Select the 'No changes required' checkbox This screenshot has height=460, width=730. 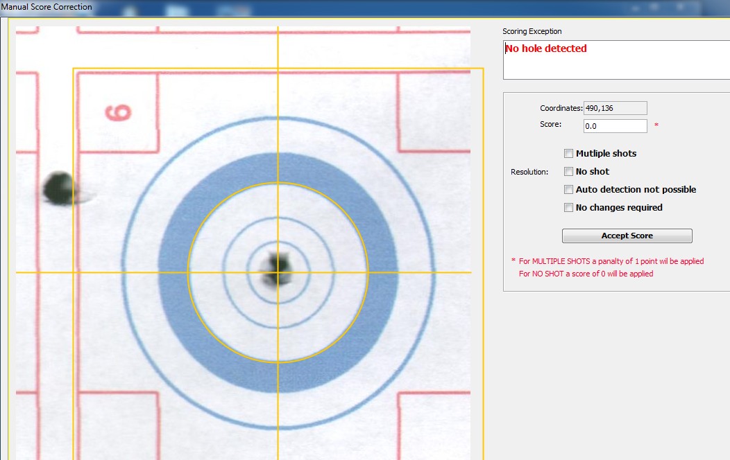click(x=569, y=208)
